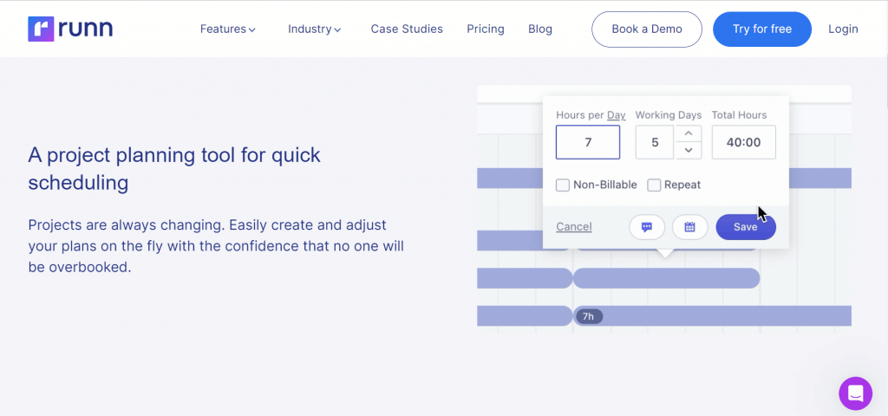Click the 7h badge on schedule bar
888x416 pixels.
click(x=589, y=316)
